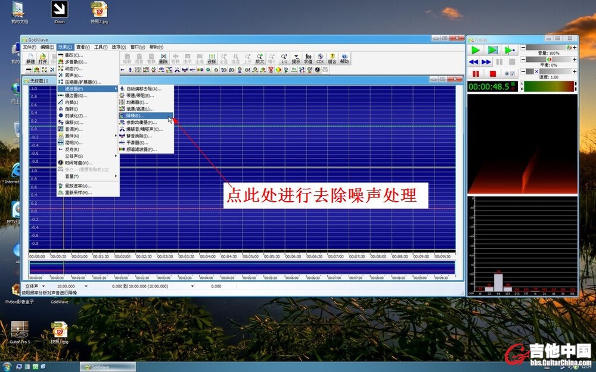Screen dimensions: 596x372
Task: Click the 设标 set marker toolbar button
Action: coord(212,58)
